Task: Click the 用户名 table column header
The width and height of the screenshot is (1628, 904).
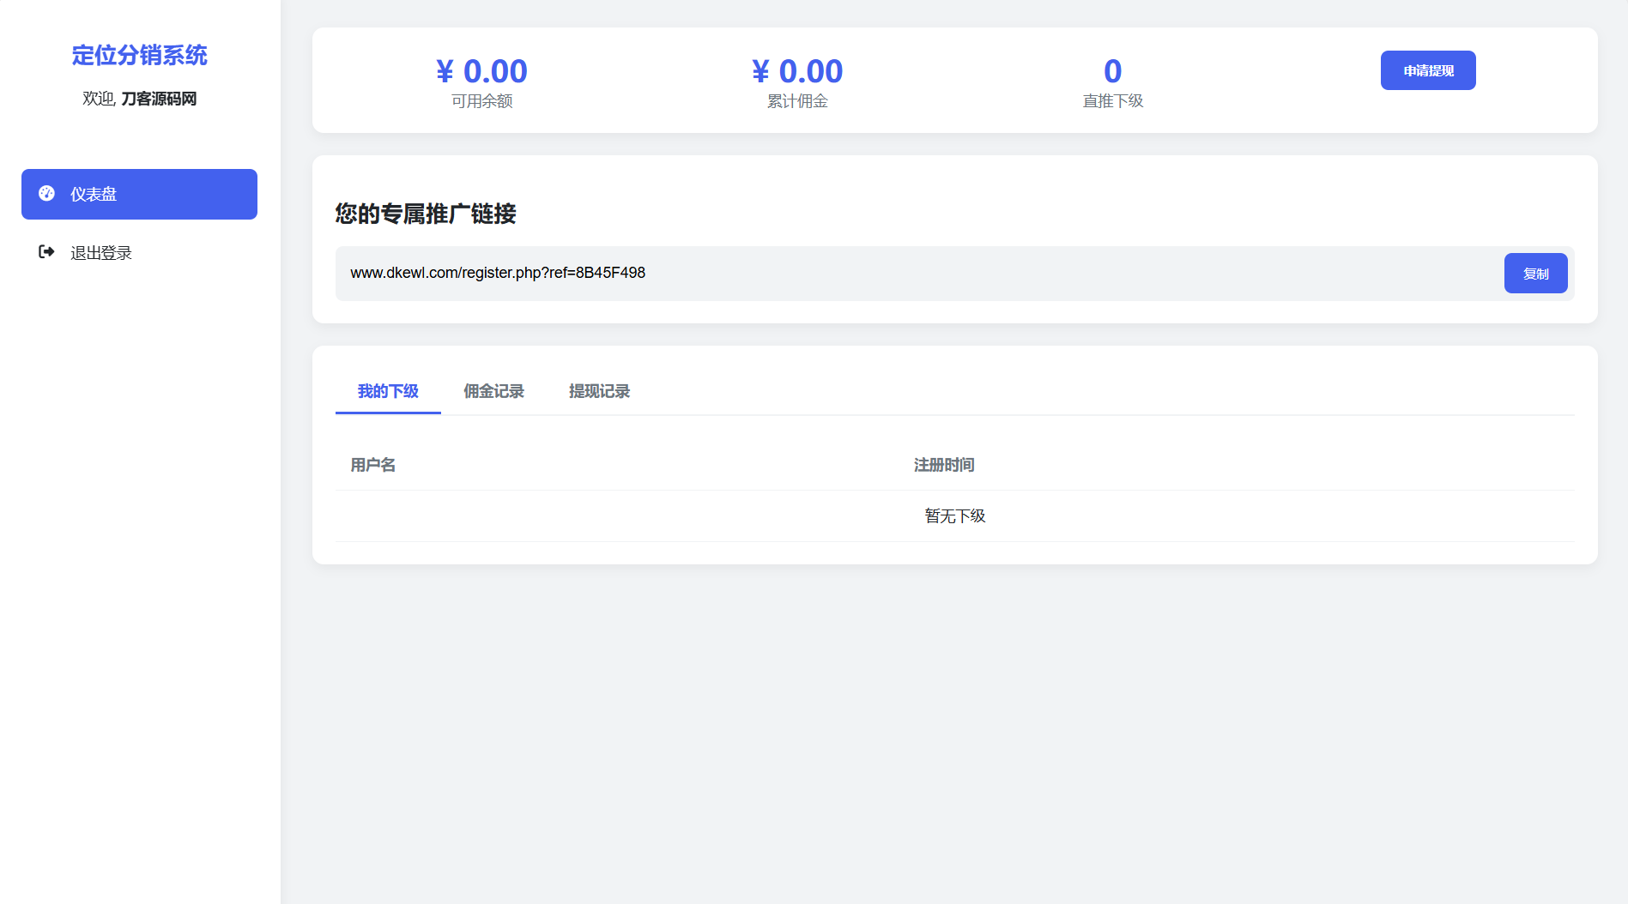Action: (x=372, y=465)
